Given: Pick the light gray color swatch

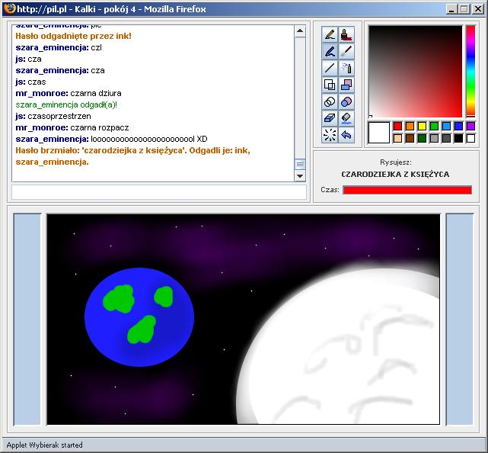Looking at the screenshot, I should [x=434, y=138].
